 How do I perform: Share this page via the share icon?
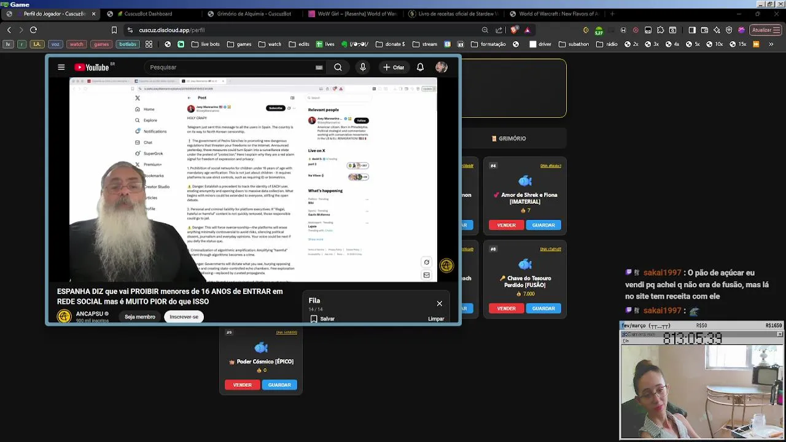point(499,29)
